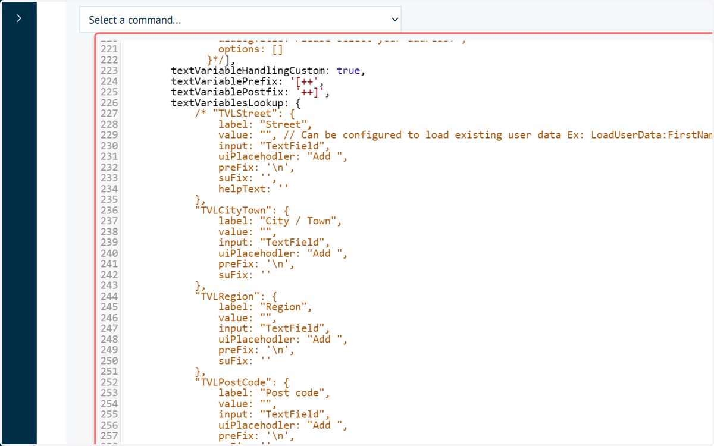Expand the collapsed left sidebar with the chevron icon
This screenshot has width=714, height=446.
click(18, 18)
